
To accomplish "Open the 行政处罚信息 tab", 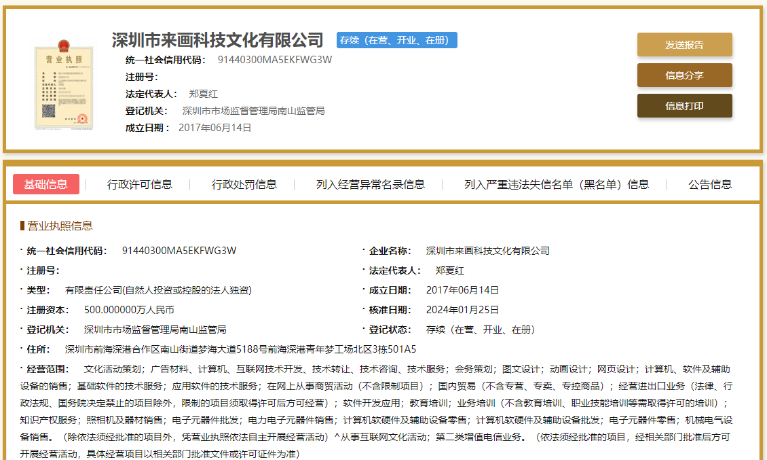I will coord(244,184).
